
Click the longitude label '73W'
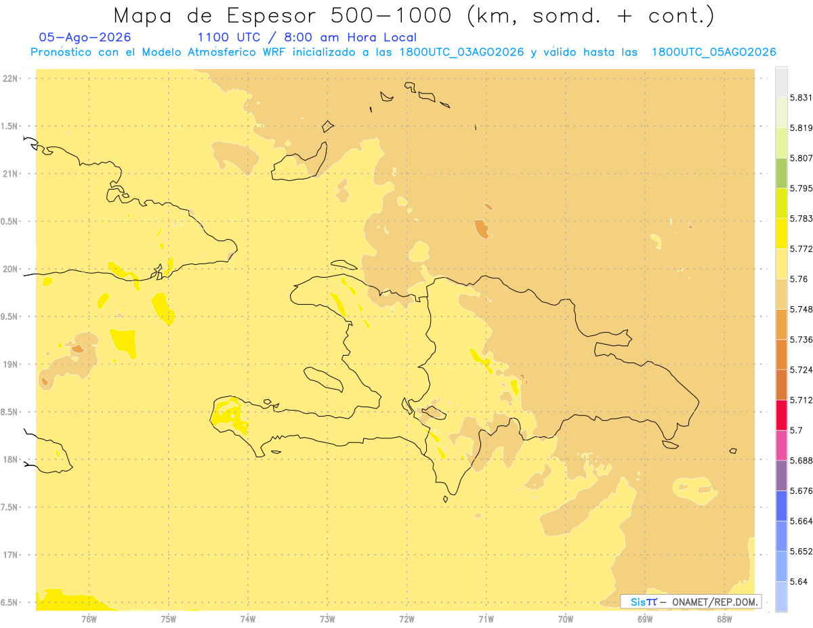(327, 619)
